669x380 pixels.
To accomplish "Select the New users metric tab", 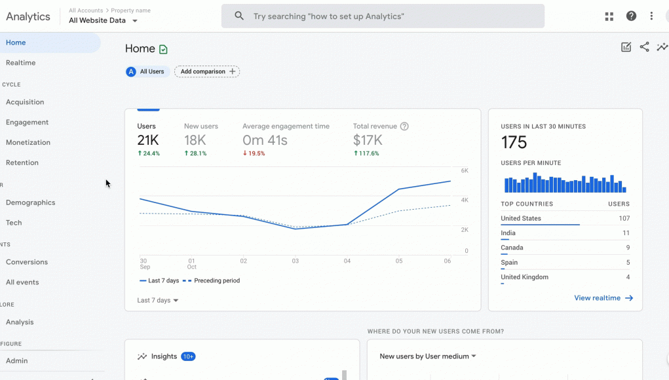I will coord(201,140).
